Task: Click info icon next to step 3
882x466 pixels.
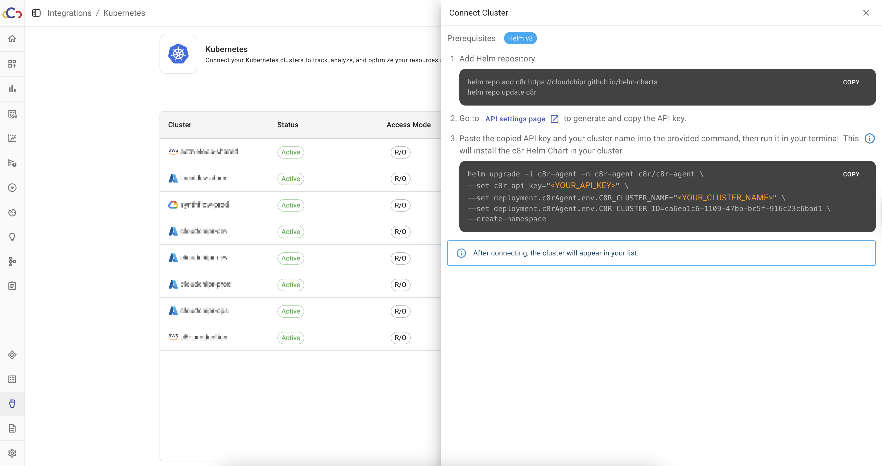Action: click(x=869, y=138)
